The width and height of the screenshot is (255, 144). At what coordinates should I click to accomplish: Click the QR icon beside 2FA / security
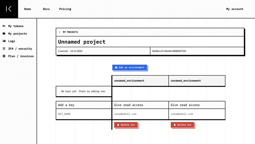4,49
